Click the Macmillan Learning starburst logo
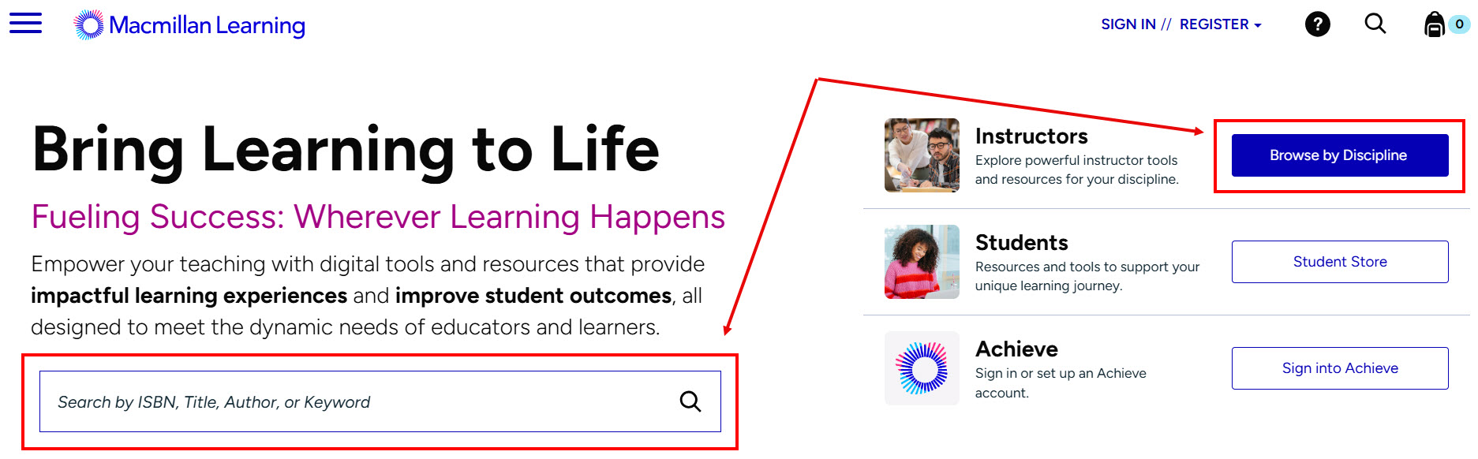This screenshot has height=459, width=1478. pyautogui.click(x=88, y=25)
